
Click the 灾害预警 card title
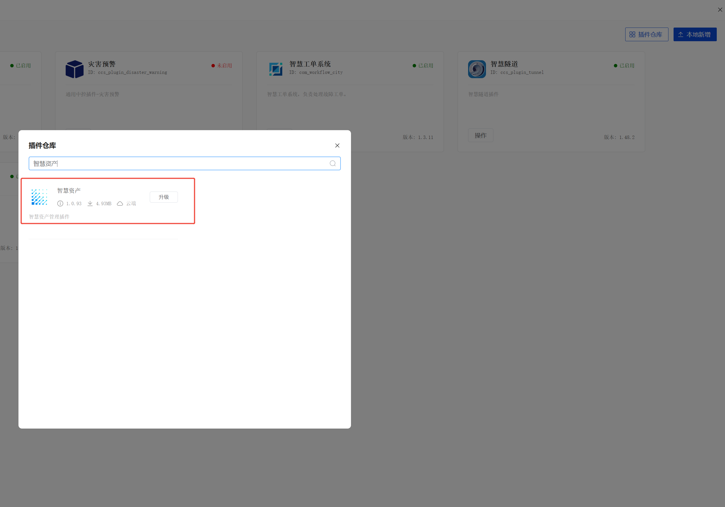(102, 64)
